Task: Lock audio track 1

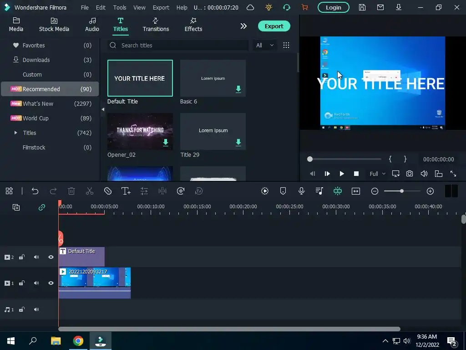Action: (22, 309)
